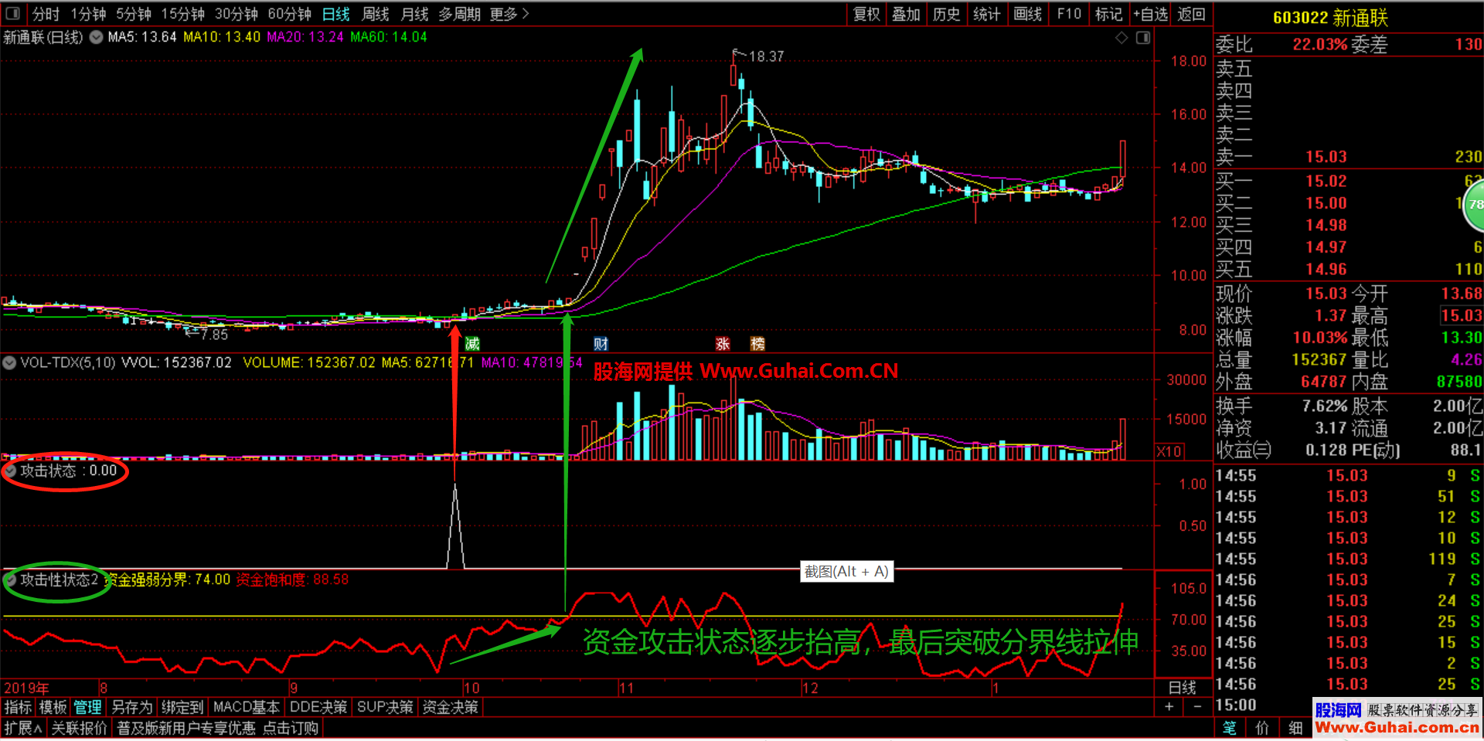Click the X10 volume scale label

click(x=1169, y=452)
